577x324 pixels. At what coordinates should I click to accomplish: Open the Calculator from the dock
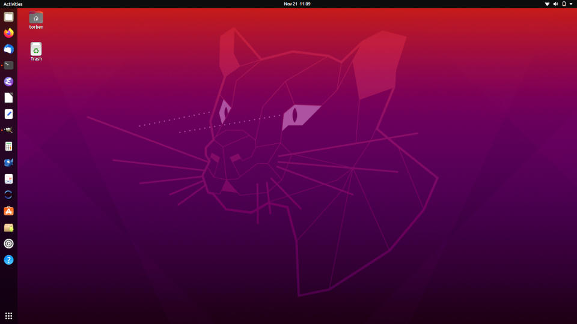pos(8,146)
